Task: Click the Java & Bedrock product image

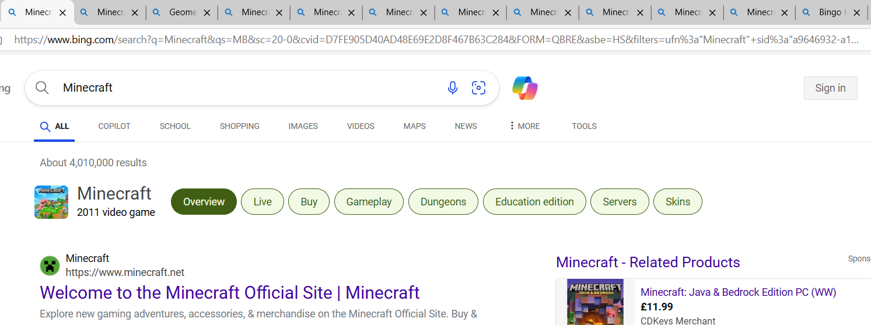Action: [595, 302]
